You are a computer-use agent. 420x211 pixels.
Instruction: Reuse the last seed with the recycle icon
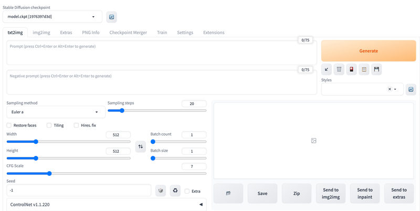point(175,191)
